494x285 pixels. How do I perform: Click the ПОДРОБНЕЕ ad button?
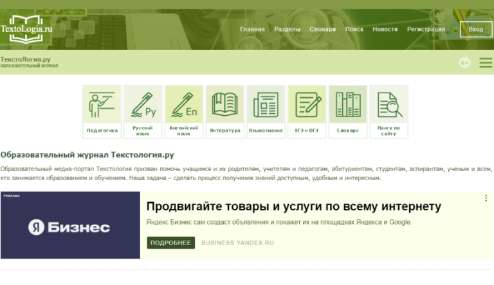(x=170, y=243)
